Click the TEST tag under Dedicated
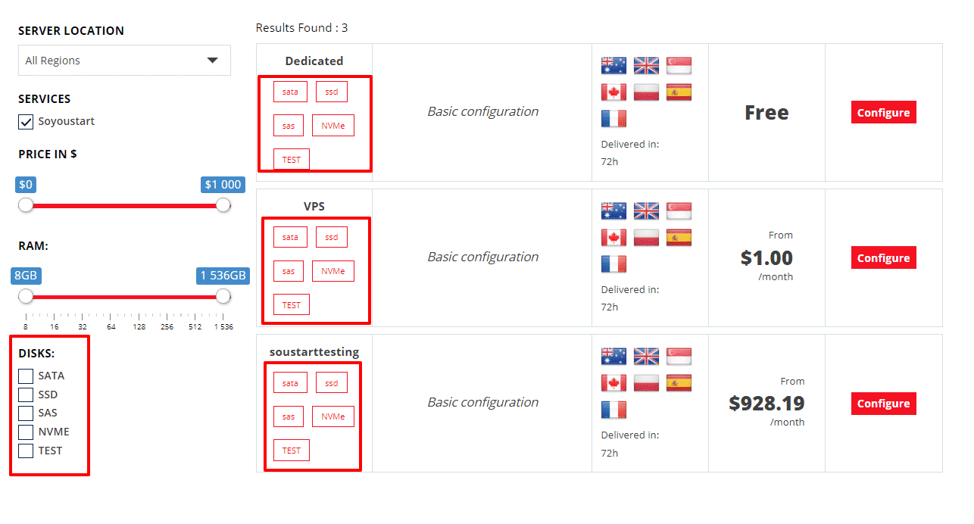Viewport: 974px width, 524px height. coord(292,160)
